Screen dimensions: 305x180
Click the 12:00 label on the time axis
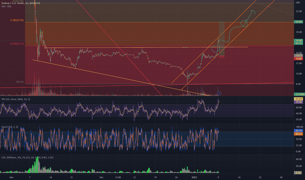pos(118,177)
